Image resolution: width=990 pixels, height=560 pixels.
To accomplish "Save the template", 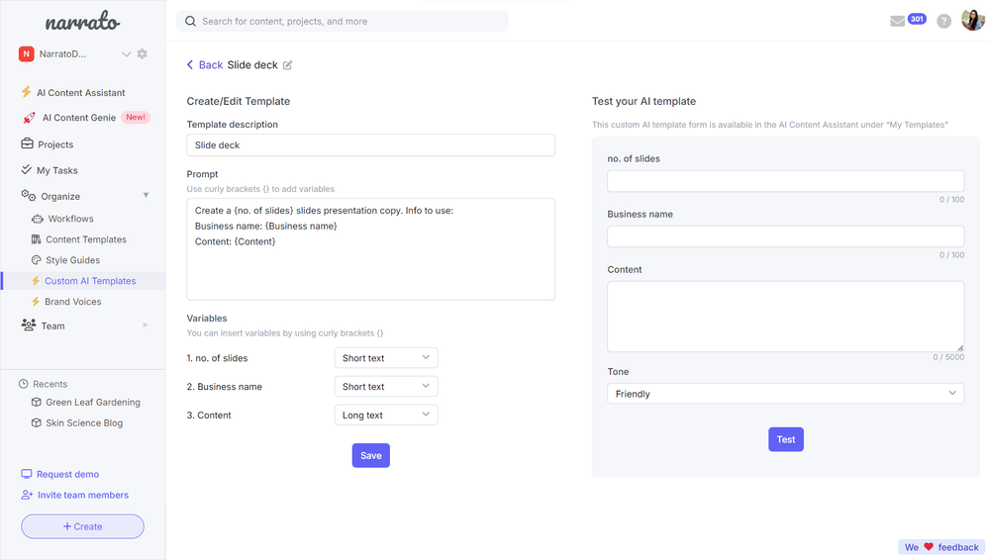I will (x=370, y=456).
